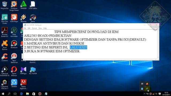This screenshot has width=171, height=96.
Task: Open Notepad File menu
Action: pyautogui.click(x=25, y=28)
